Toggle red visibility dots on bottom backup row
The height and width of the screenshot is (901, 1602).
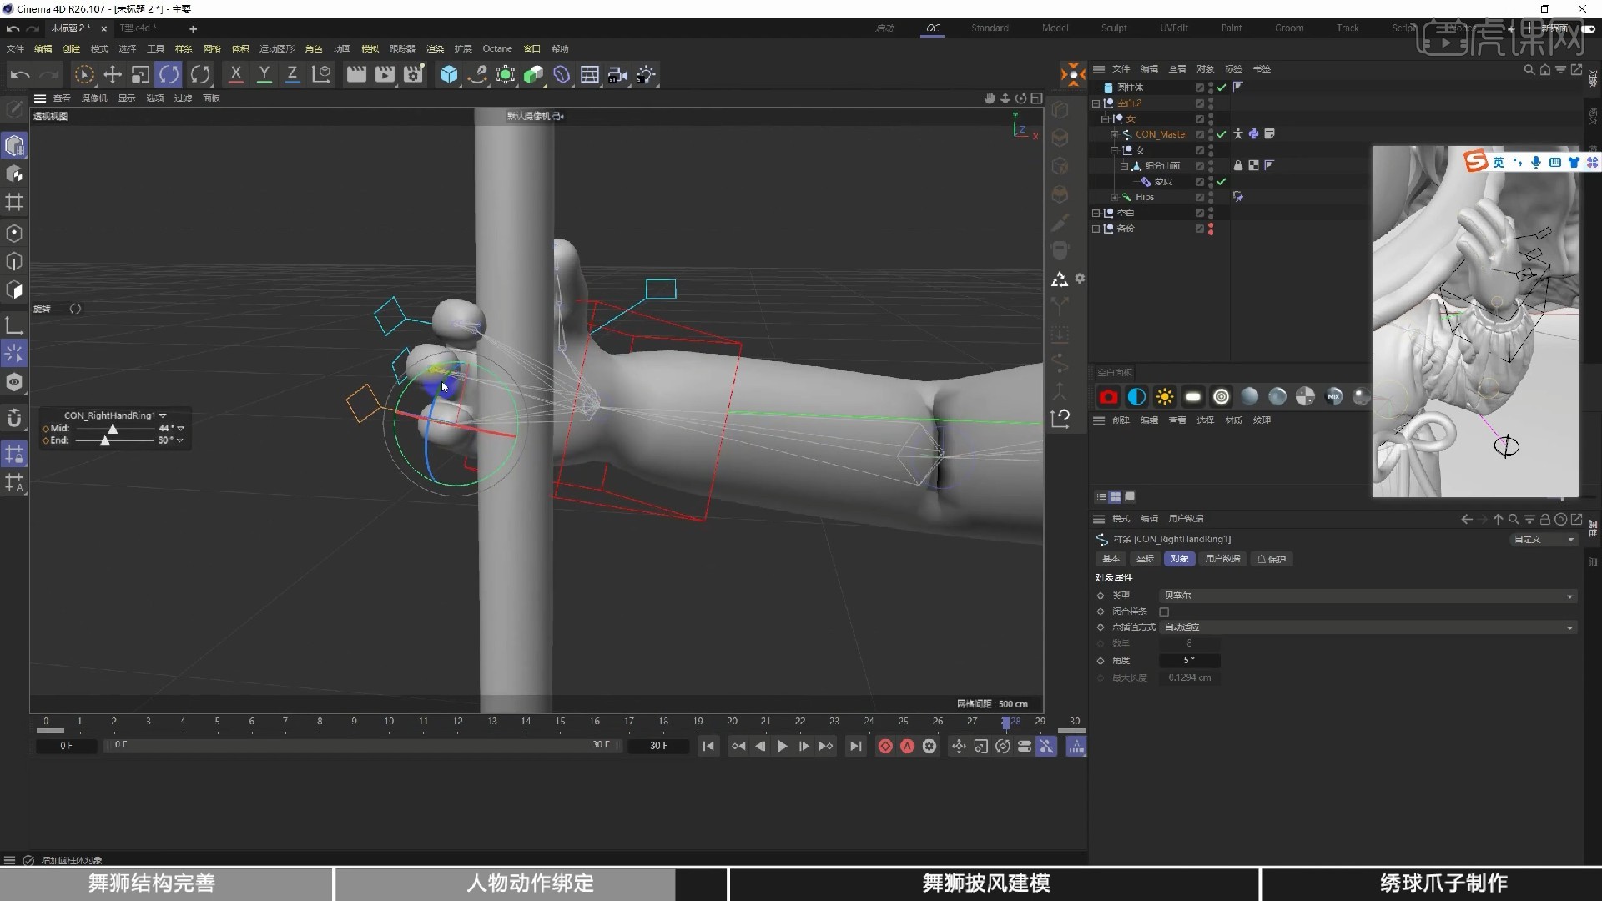coord(1211,229)
